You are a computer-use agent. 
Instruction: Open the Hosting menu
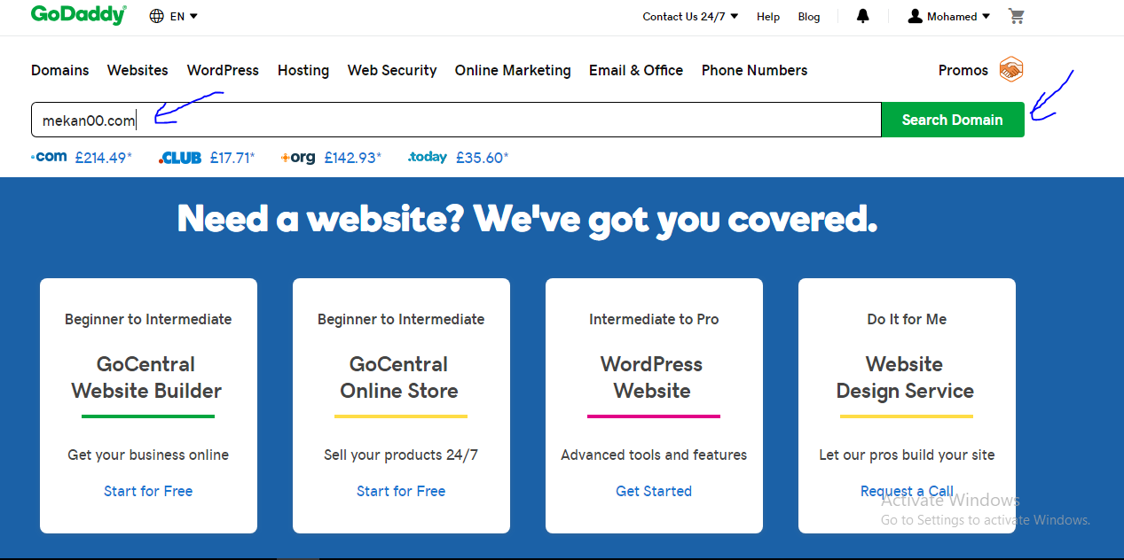point(303,70)
